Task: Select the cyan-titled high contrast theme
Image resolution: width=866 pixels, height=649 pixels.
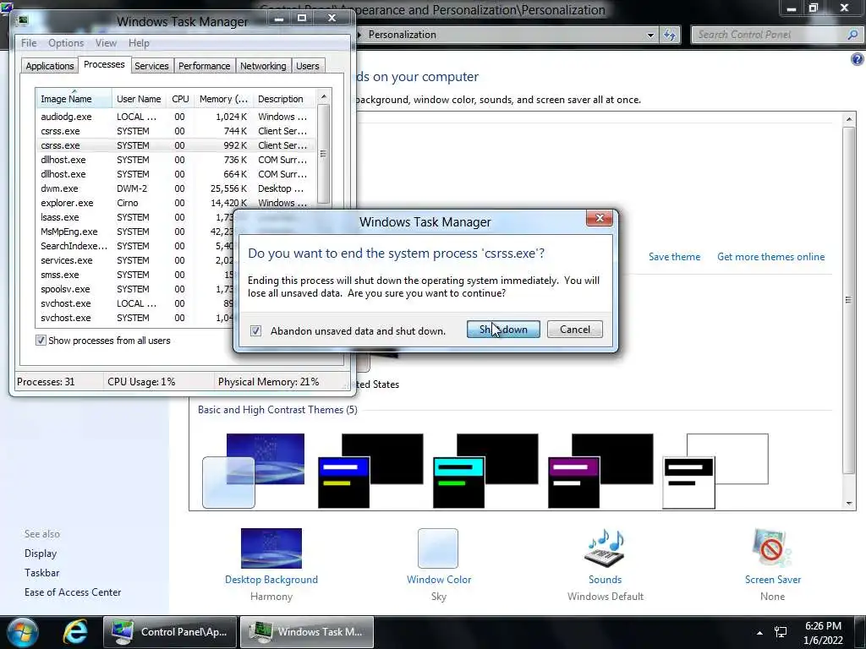Action: tap(485, 470)
